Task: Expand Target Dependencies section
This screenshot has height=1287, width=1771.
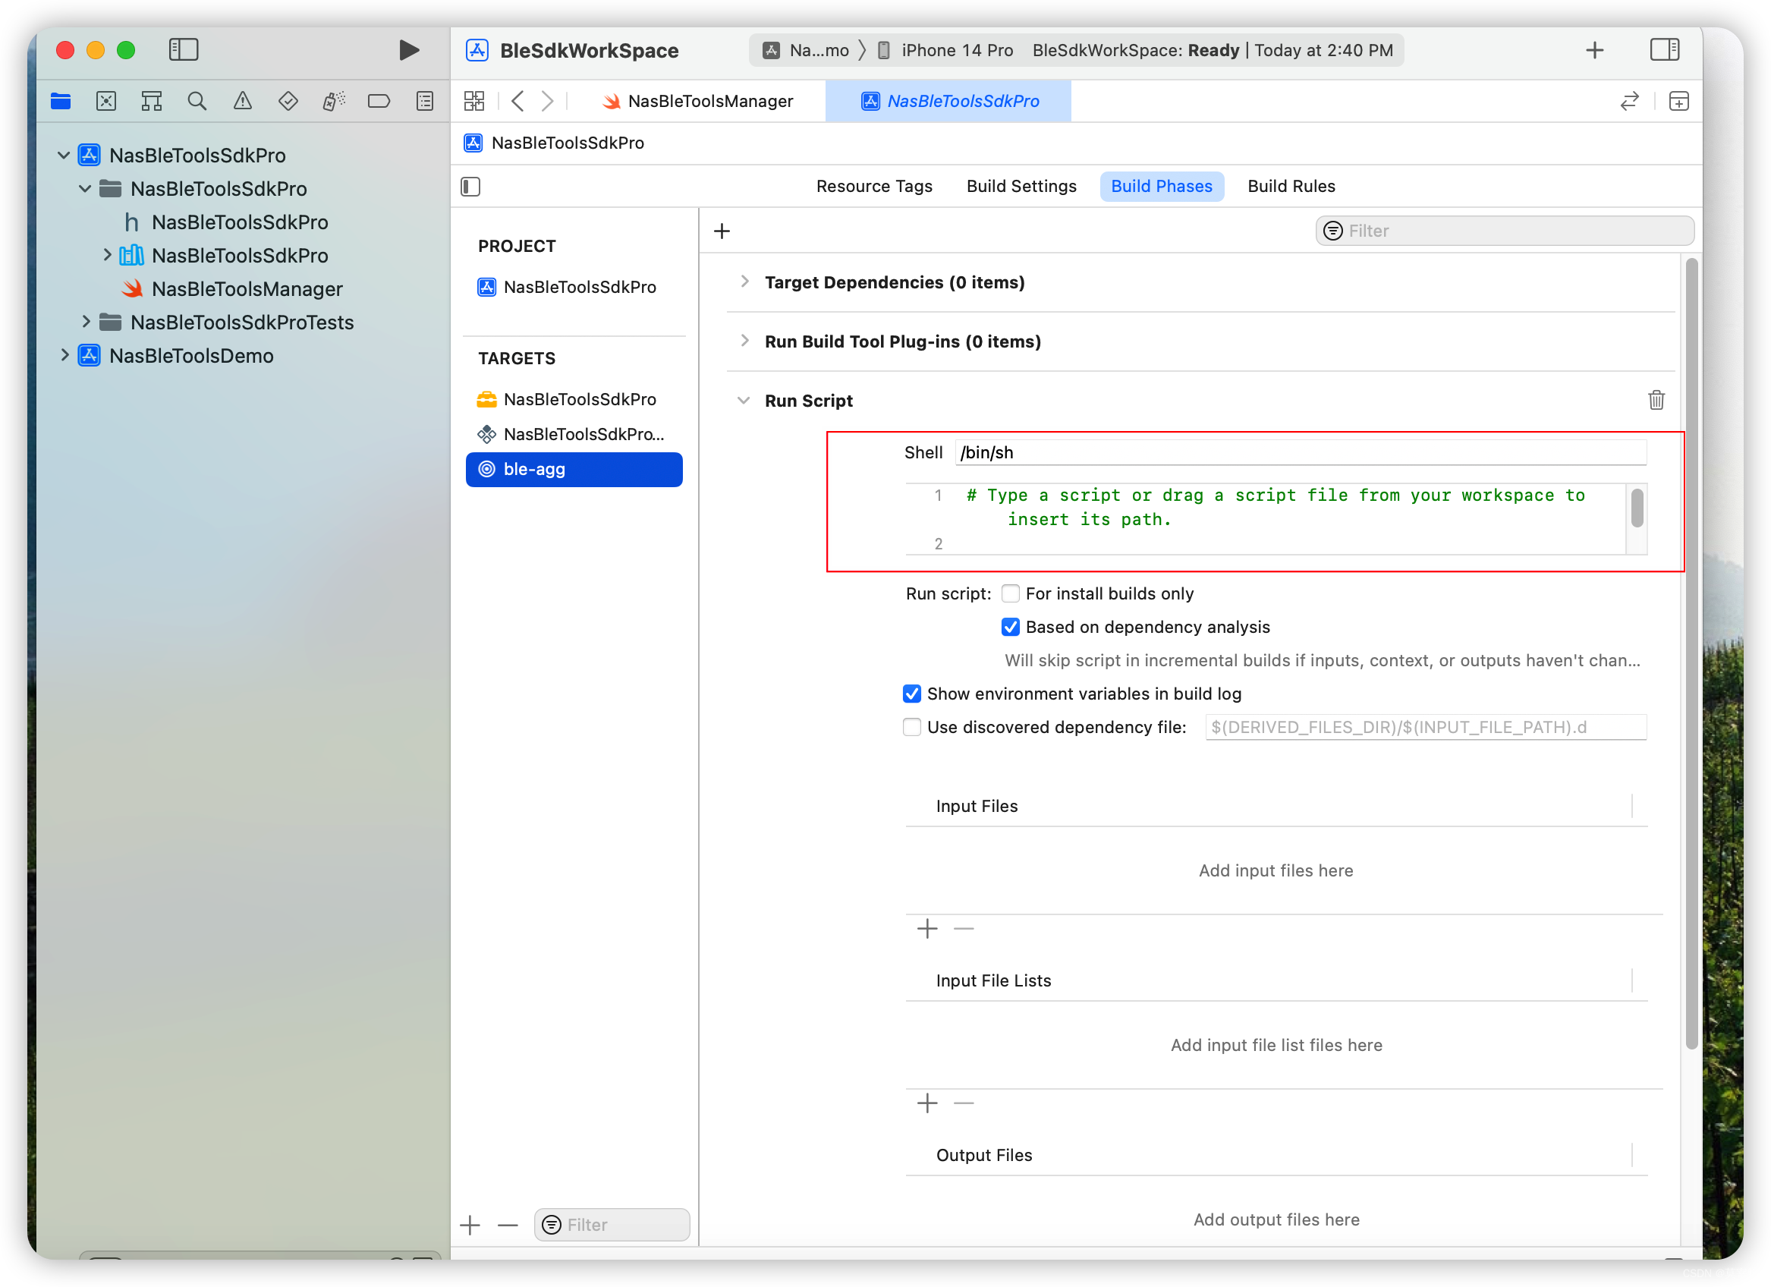Action: click(x=744, y=282)
